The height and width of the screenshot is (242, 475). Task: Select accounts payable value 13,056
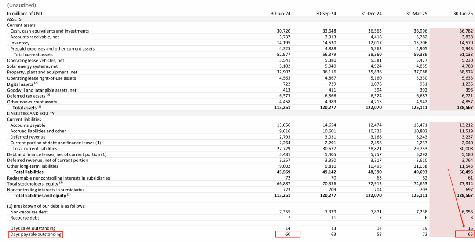tap(284, 125)
